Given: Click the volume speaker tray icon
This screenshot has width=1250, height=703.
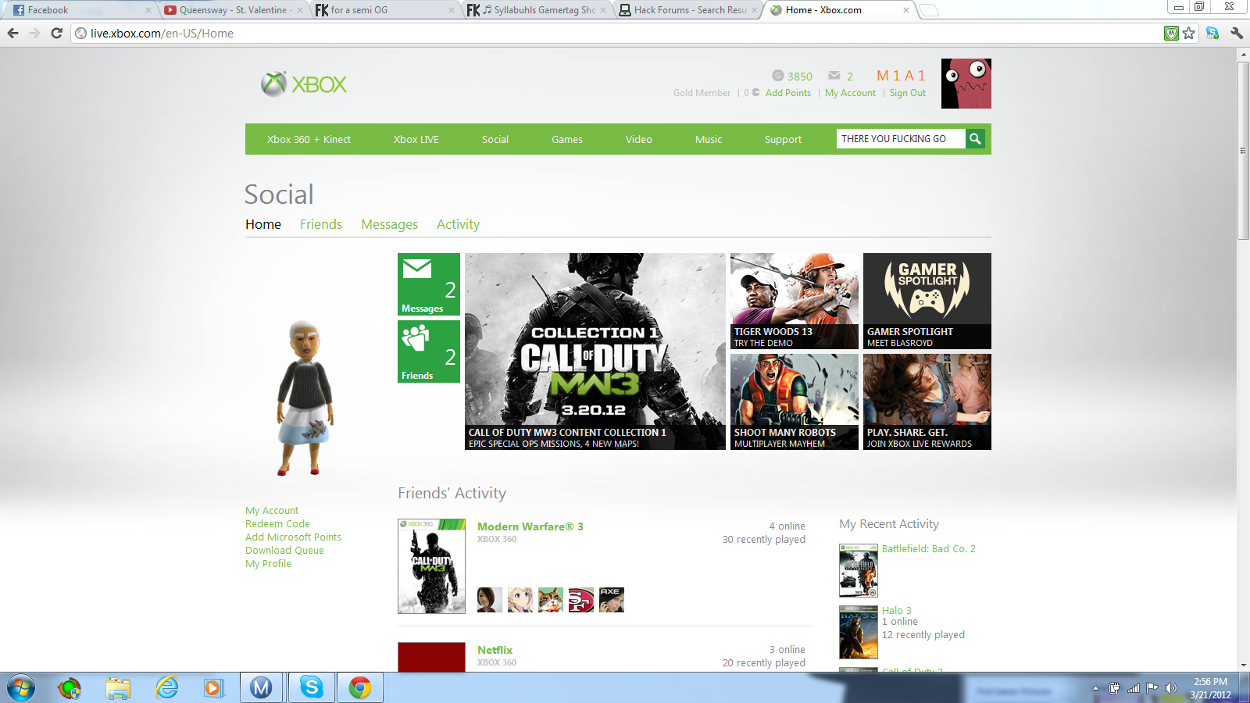Looking at the screenshot, I should pos(1170,688).
